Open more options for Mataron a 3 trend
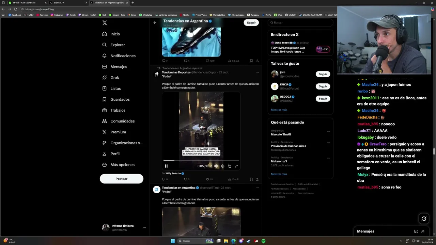The height and width of the screenshot is (245, 436). tap(328, 158)
